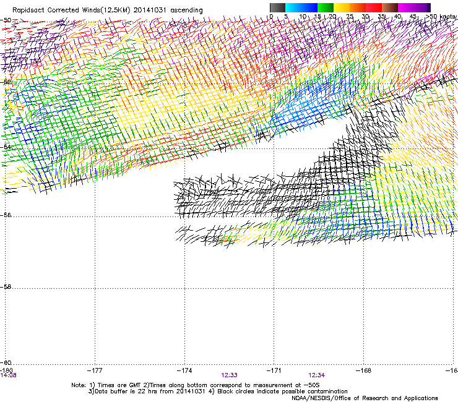Click the legend label '45'
The image size is (458, 402).
413,17
